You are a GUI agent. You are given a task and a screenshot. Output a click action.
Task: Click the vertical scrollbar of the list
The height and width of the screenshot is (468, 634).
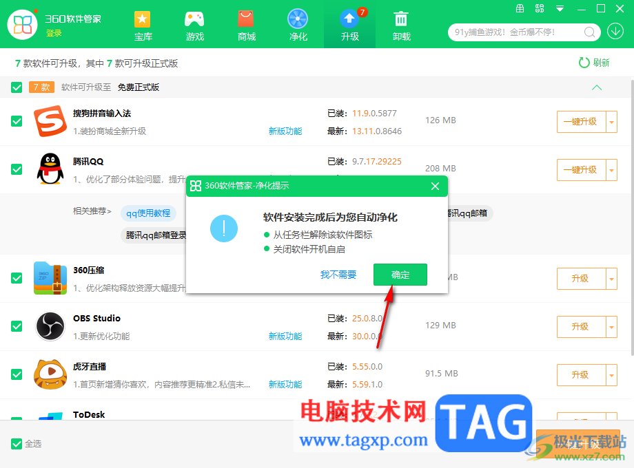(x=632, y=218)
